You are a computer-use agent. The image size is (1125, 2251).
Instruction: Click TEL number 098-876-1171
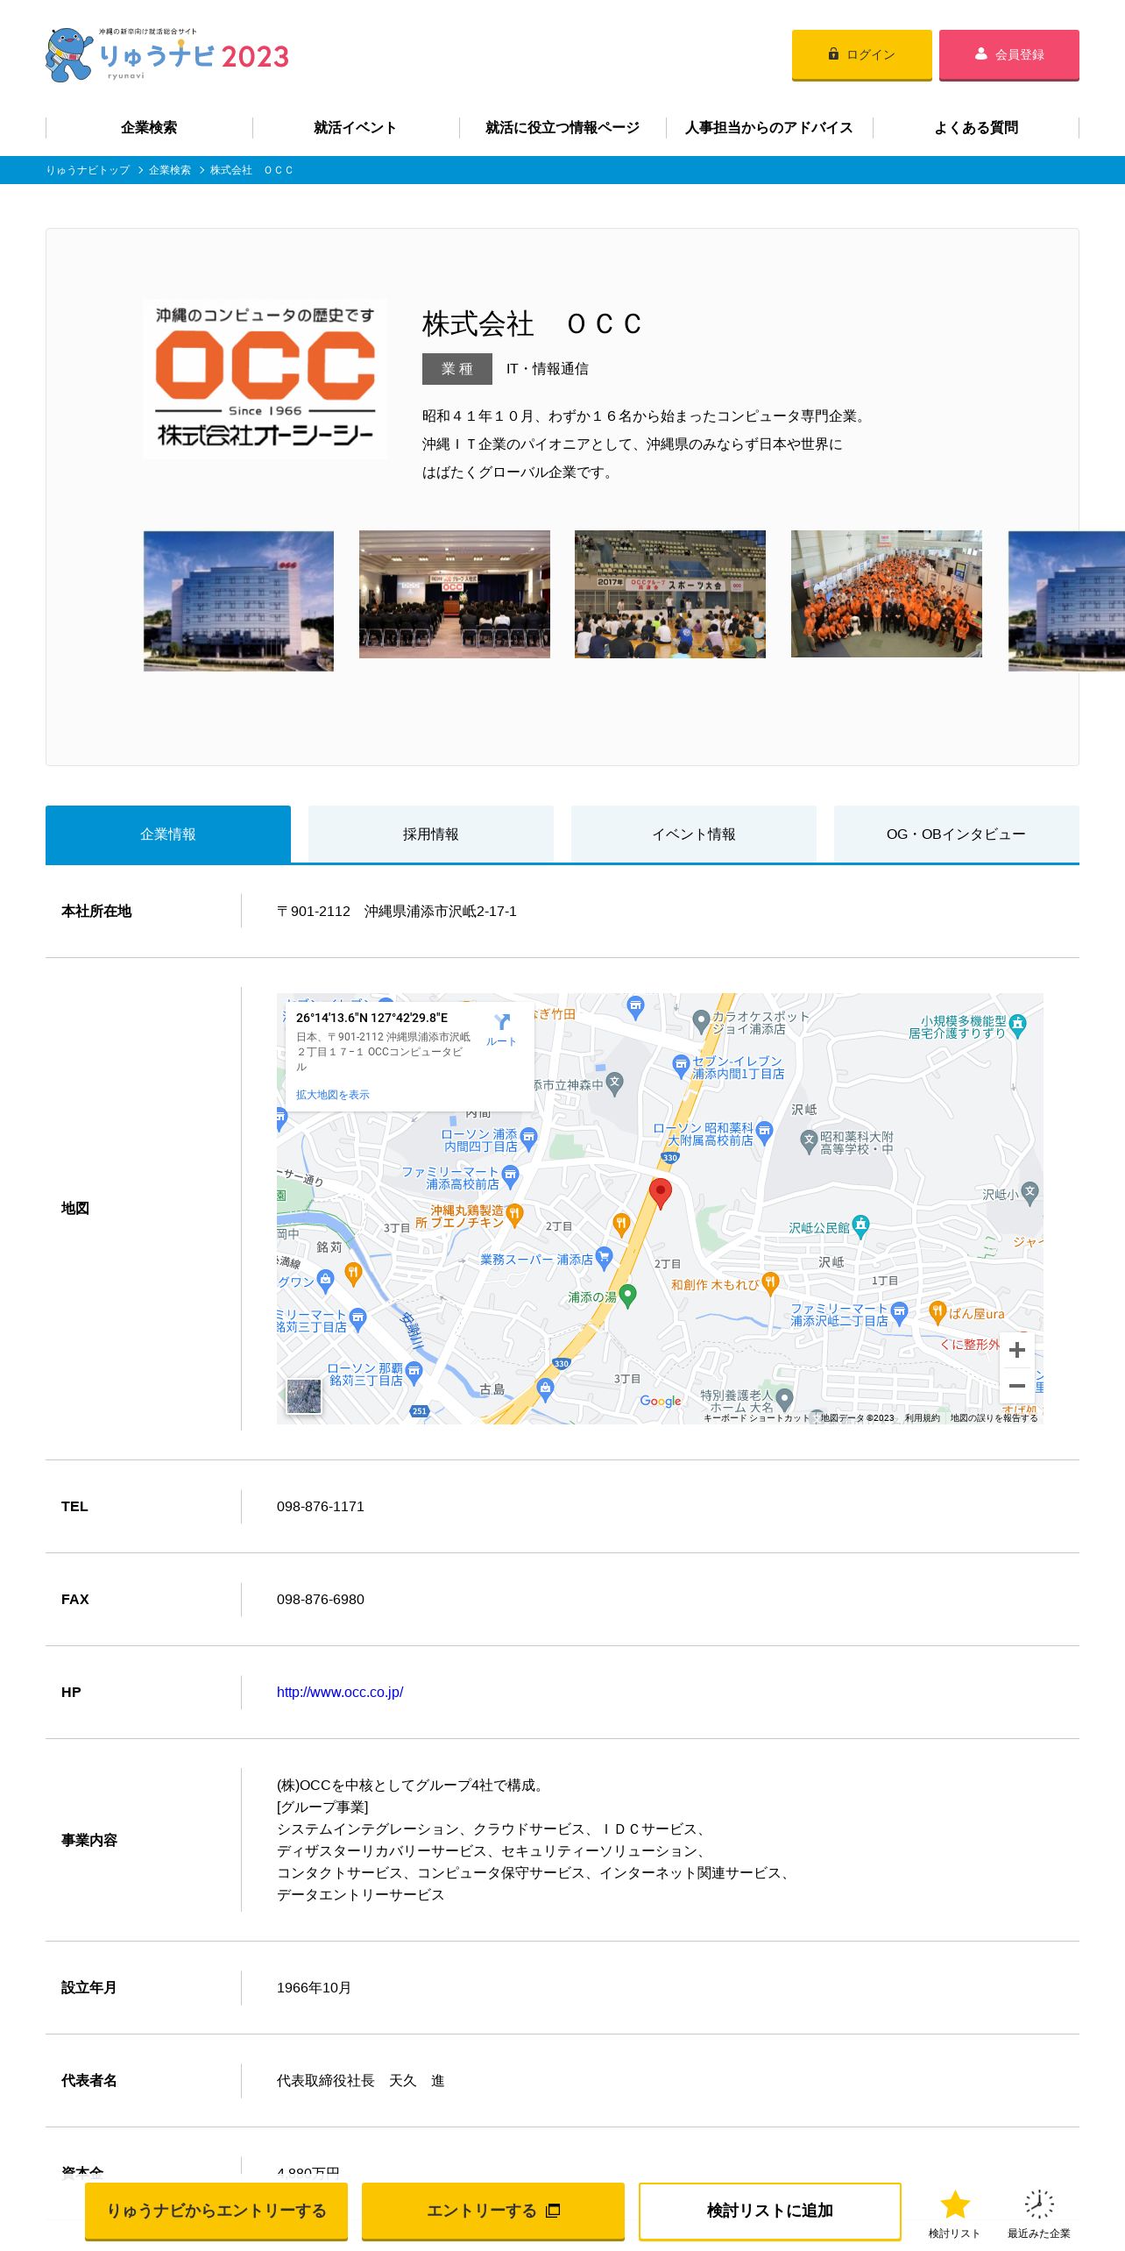[321, 1506]
